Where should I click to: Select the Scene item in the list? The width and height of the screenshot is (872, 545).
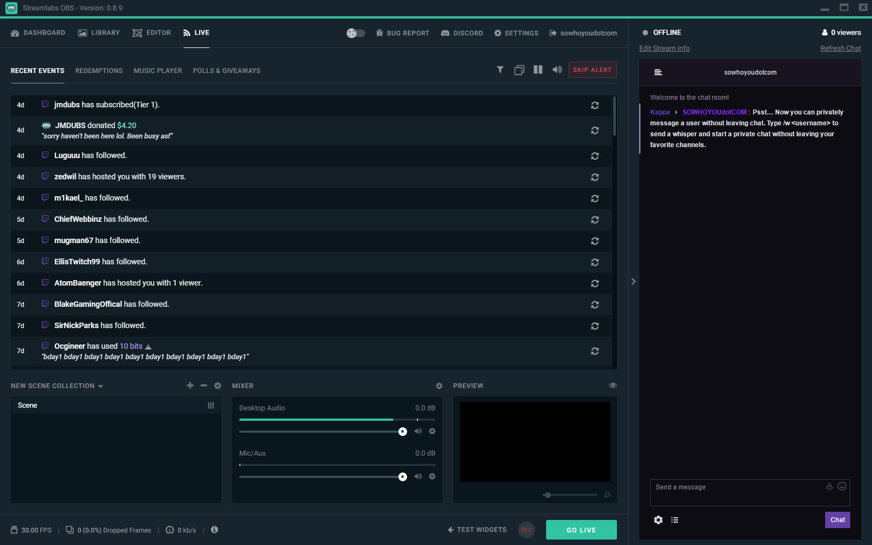coord(116,405)
